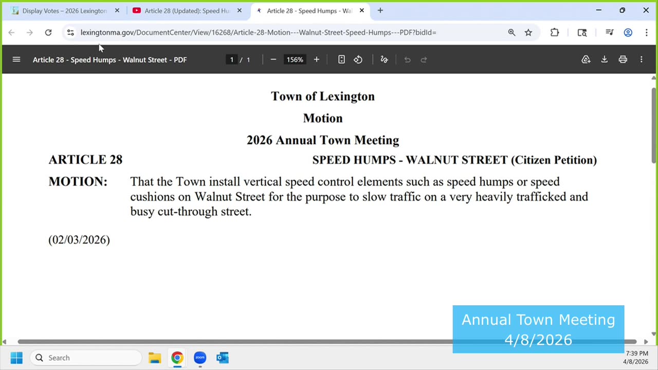The width and height of the screenshot is (658, 370).
Task: Bookmark this page with star icon
Action: (x=528, y=32)
